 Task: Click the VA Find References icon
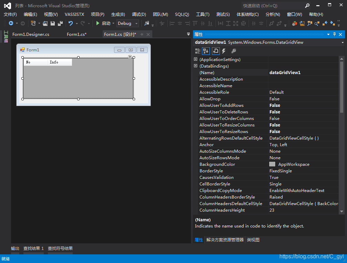click(317, 23)
